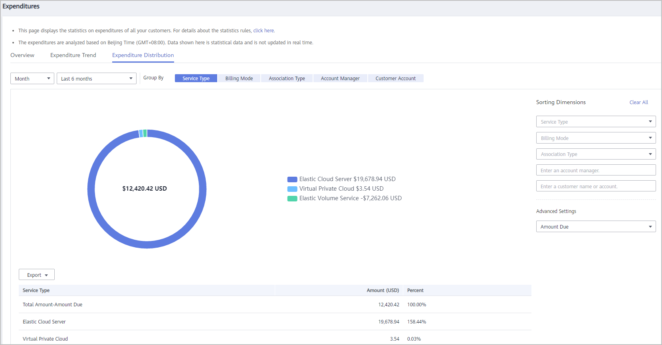Expand the Billing Mode sorting dropdown
The width and height of the screenshot is (662, 345).
[595, 138]
